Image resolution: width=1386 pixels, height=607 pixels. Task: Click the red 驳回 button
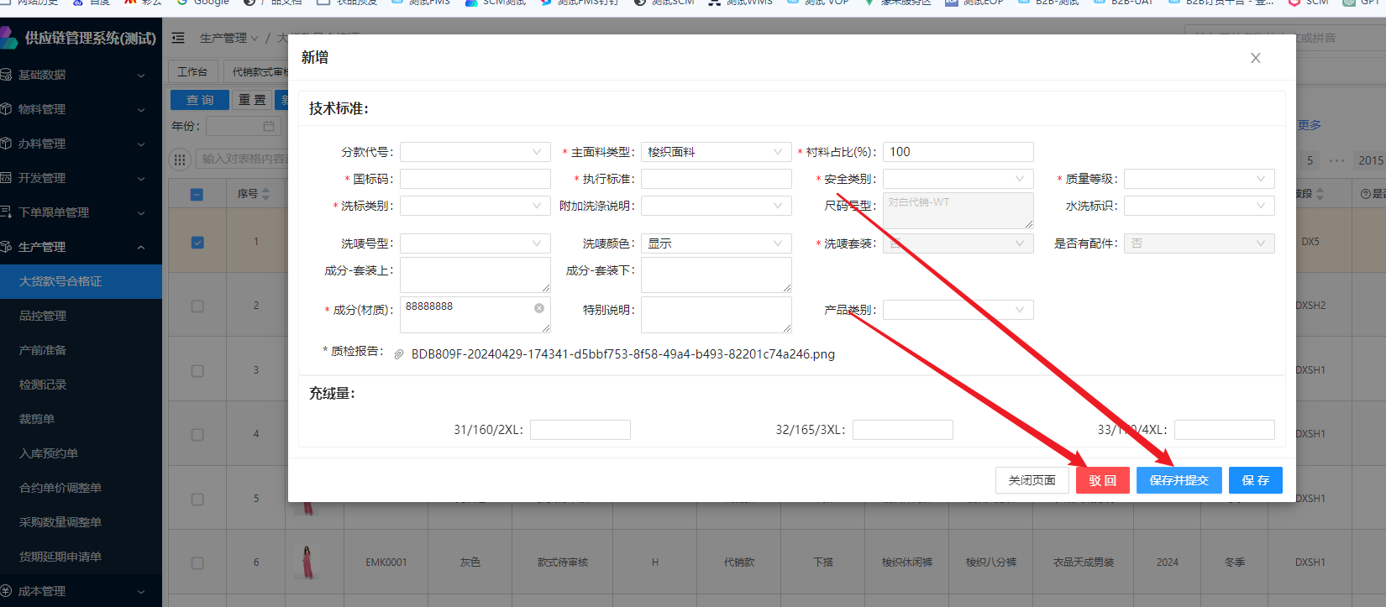[1102, 480]
